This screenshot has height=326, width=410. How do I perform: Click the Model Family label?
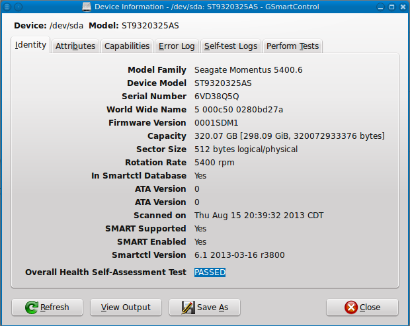coord(157,70)
